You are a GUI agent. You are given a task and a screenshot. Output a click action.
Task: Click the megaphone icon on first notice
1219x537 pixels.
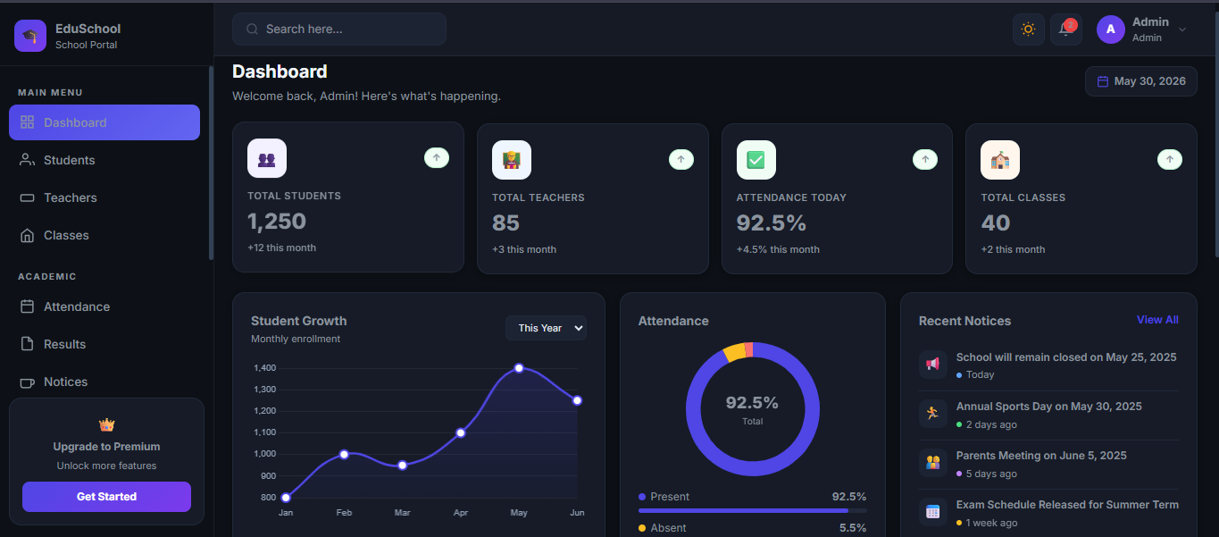[932, 364]
